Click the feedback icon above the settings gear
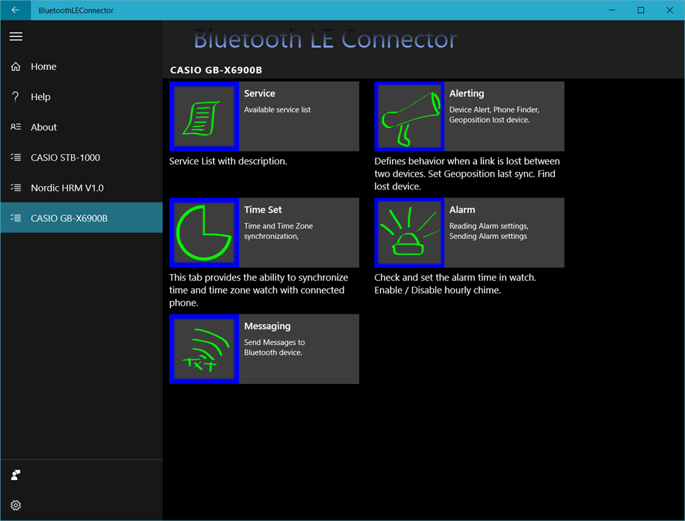 (x=15, y=475)
